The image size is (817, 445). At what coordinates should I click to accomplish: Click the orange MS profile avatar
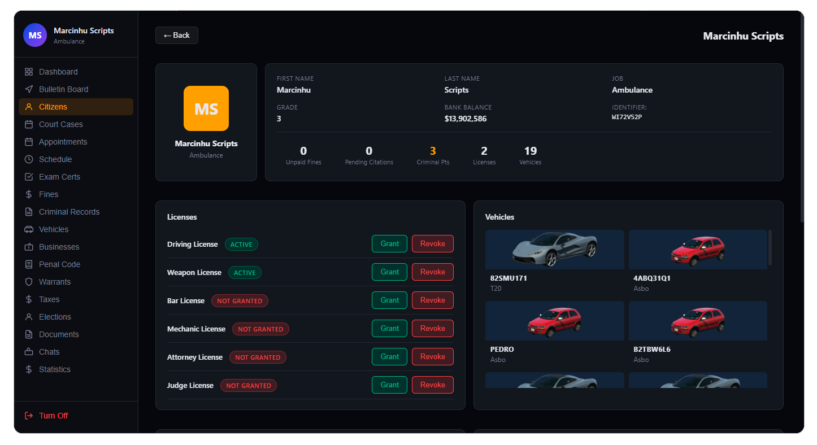[206, 108]
